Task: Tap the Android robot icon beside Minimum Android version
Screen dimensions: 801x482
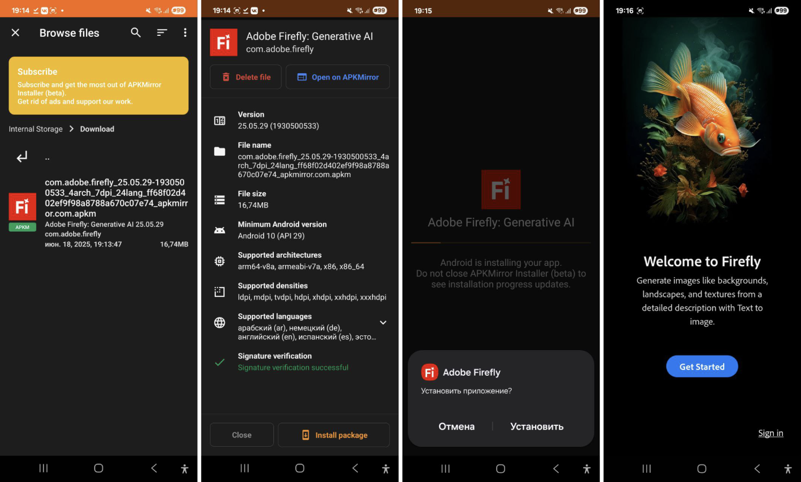Action: [219, 231]
